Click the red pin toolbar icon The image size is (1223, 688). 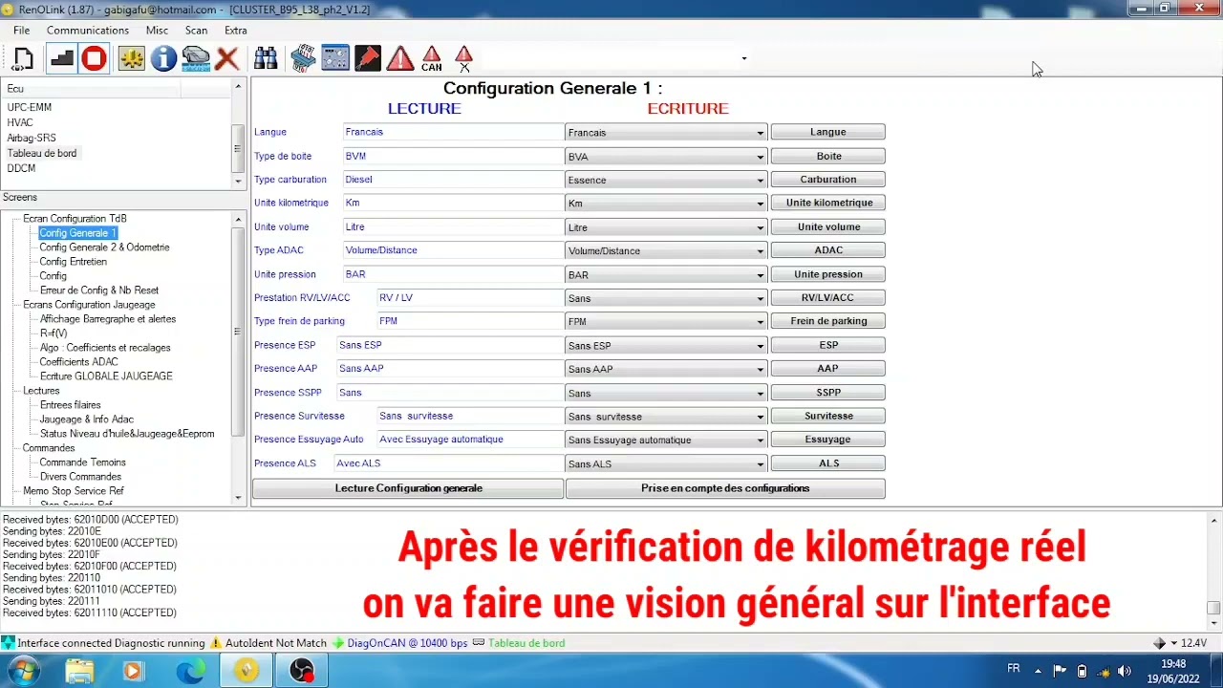pos(368,59)
